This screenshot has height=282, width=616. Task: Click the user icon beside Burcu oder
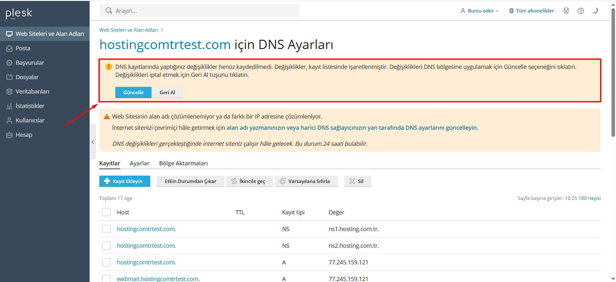(463, 11)
